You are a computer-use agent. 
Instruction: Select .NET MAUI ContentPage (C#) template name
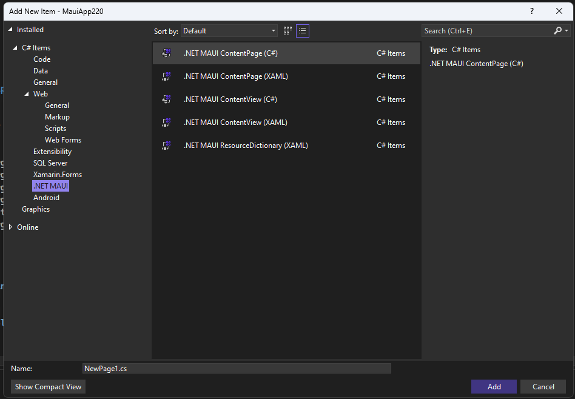(230, 53)
